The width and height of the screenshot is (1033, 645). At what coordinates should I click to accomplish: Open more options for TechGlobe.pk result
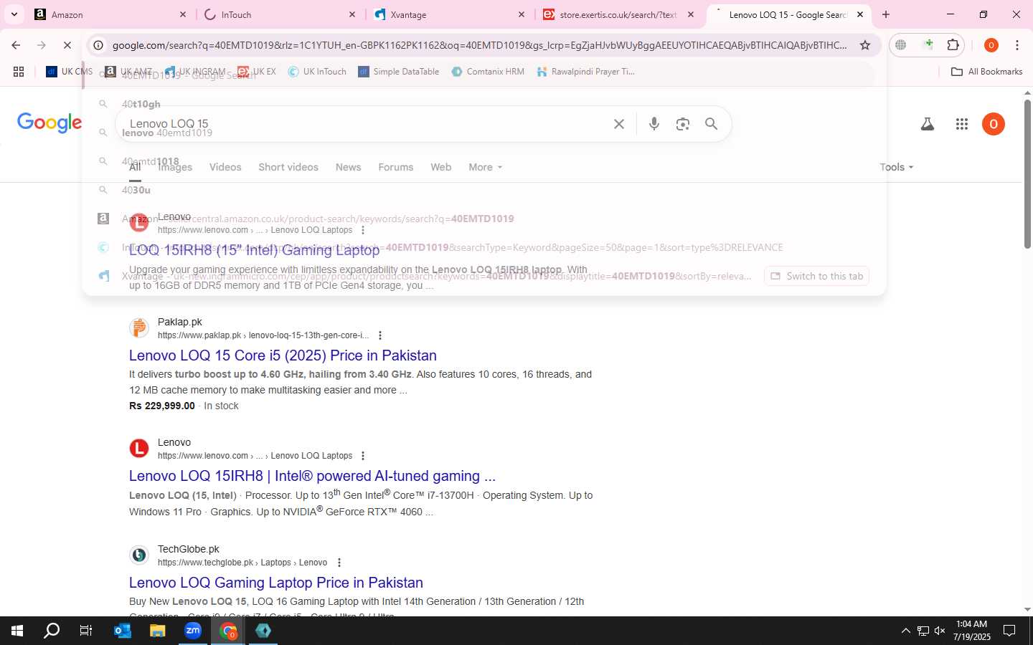(339, 563)
